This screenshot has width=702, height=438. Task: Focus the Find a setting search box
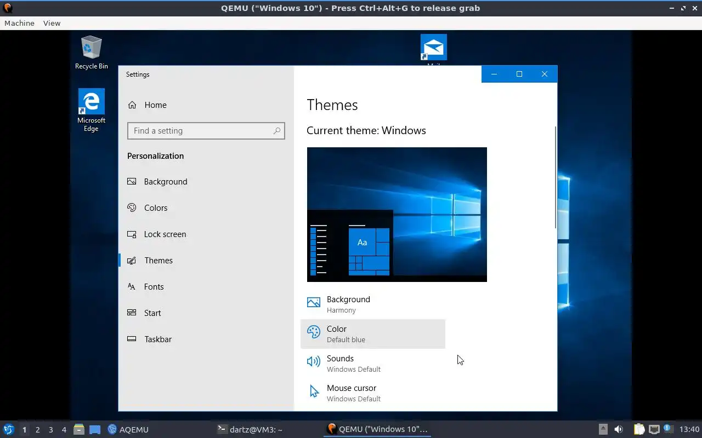(206, 131)
